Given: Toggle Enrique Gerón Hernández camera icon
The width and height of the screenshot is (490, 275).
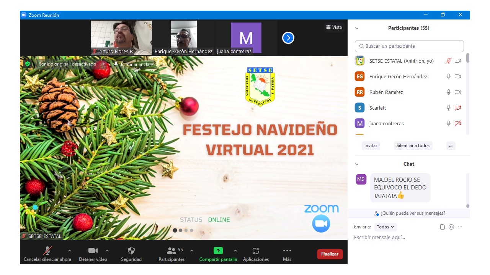Looking at the screenshot, I should coord(458,76).
